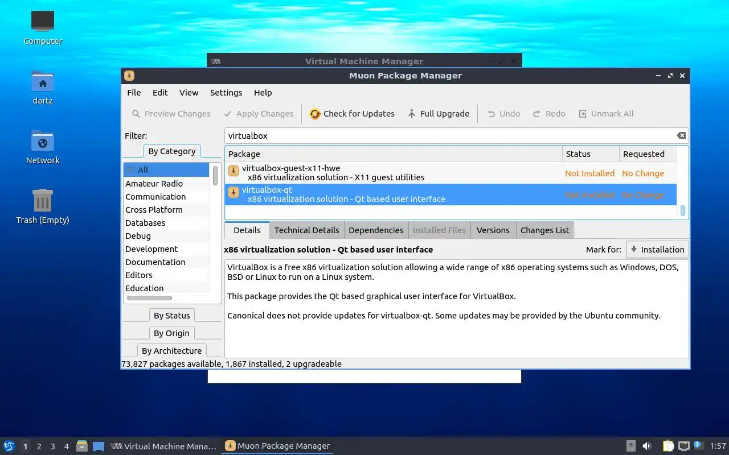Click the Package column header
Screen dimensions: 729x455
[x=394, y=154]
